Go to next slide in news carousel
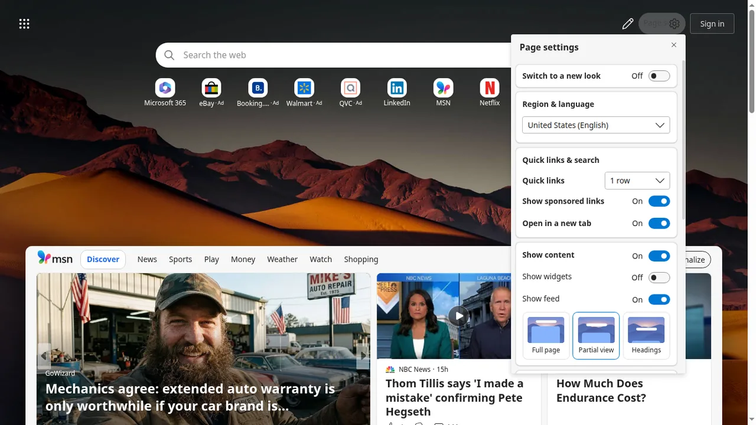Screen dimensions: 756x425 point(363,356)
